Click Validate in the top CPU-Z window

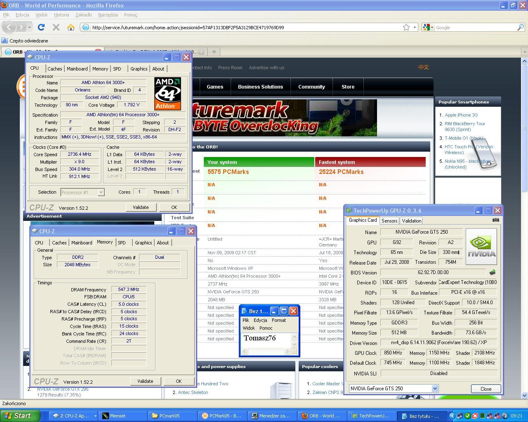coord(141,207)
